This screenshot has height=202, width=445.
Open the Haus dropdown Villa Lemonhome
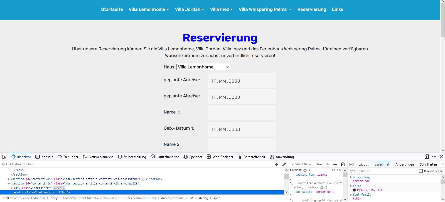click(203, 67)
